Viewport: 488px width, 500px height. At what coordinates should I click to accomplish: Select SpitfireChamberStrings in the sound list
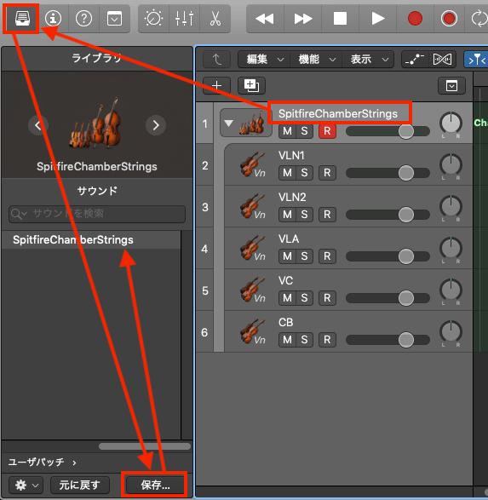point(91,240)
